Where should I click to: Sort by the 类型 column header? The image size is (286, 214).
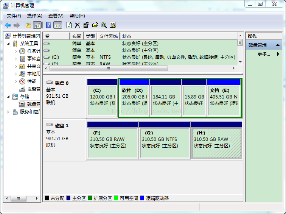pos(90,36)
